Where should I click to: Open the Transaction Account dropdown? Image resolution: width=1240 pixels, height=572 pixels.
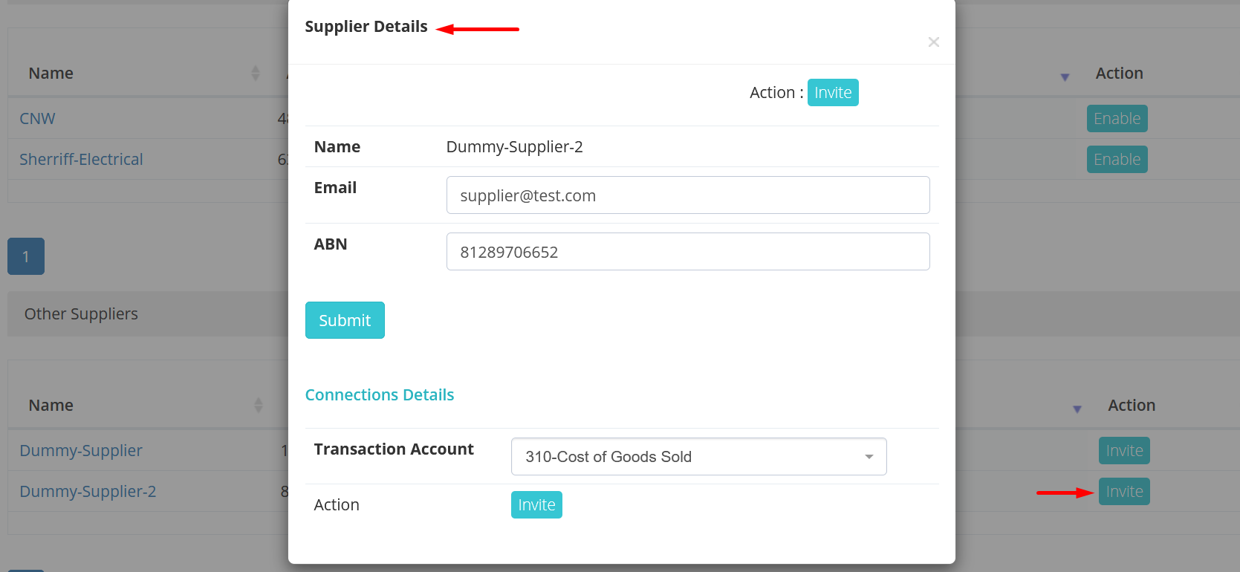(x=698, y=457)
